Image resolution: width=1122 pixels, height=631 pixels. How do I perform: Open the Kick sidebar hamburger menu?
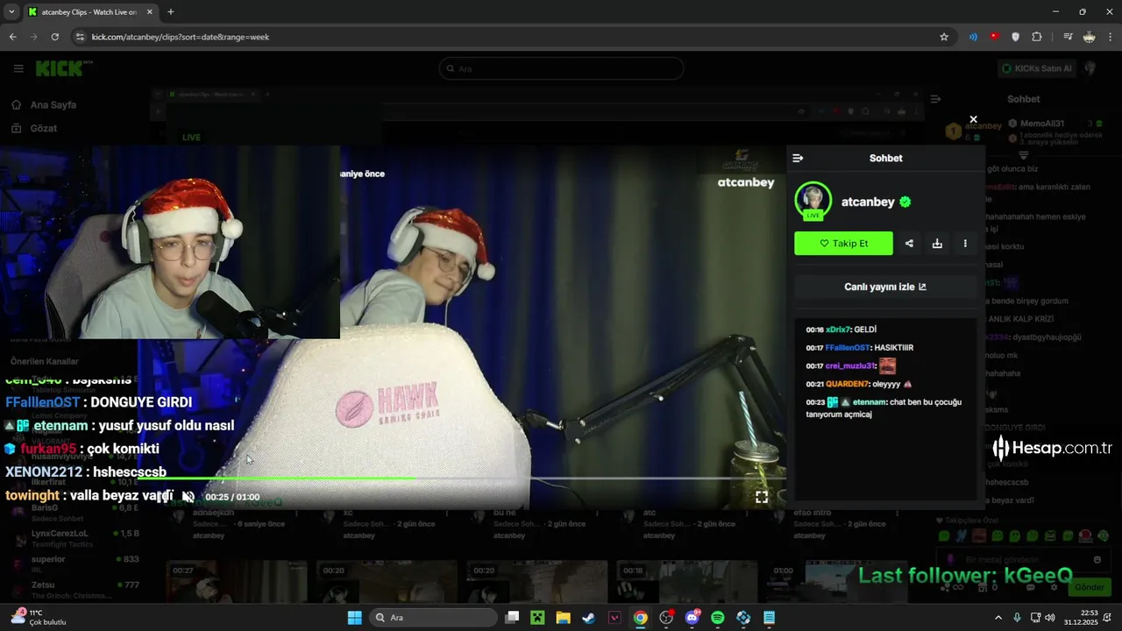pos(18,68)
